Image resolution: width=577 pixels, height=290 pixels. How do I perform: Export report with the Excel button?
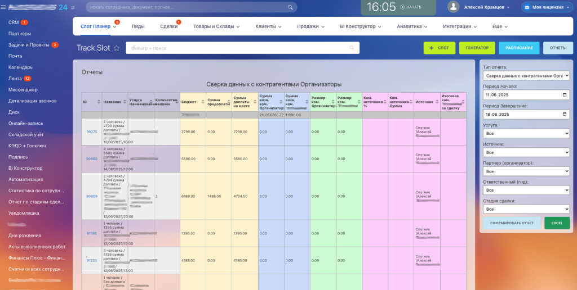[x=557, y=223]
